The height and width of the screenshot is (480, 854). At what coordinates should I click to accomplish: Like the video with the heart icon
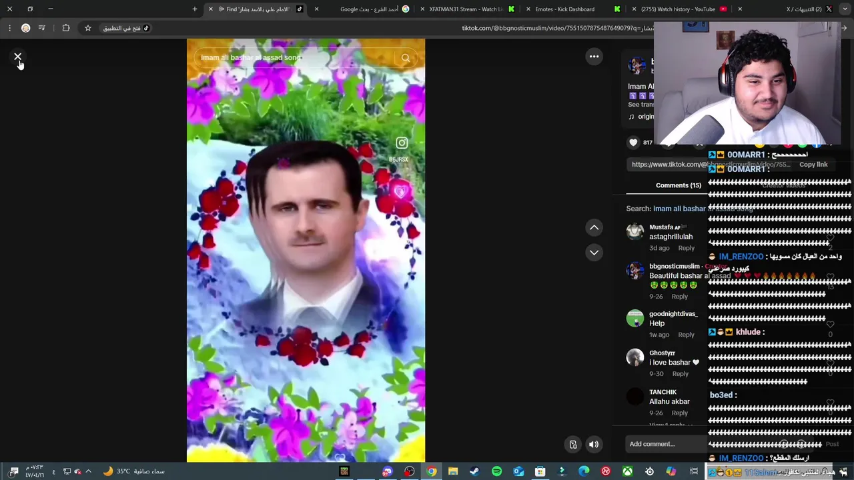point(633,142)
